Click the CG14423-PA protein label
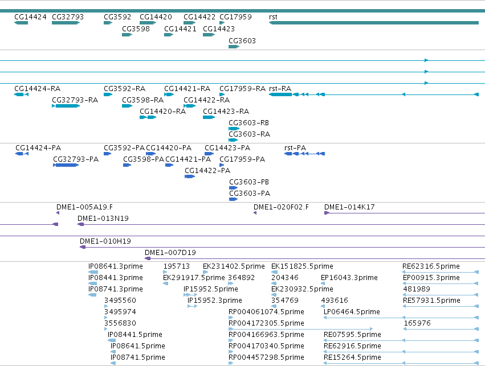Image resolution: width=485 pixels, height=366 pixels. click(227, 148)
